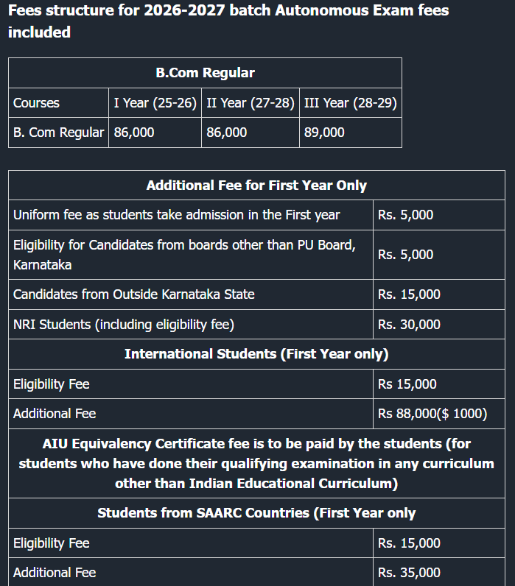Click the PU Board eligibility description cell

tap(184, 255)
